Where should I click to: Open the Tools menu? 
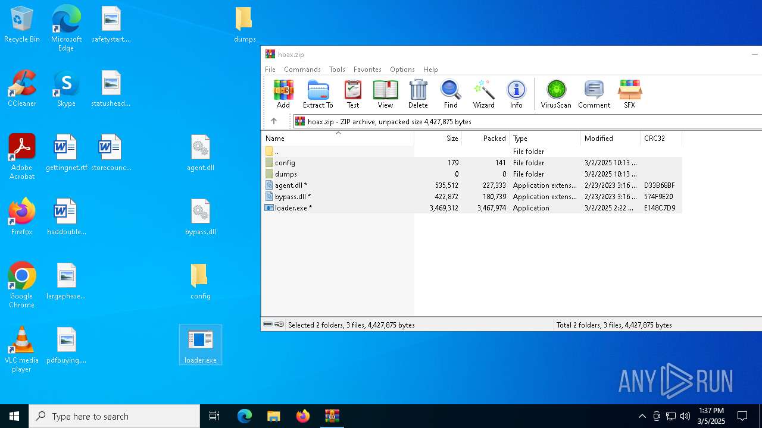pos(337,70)
